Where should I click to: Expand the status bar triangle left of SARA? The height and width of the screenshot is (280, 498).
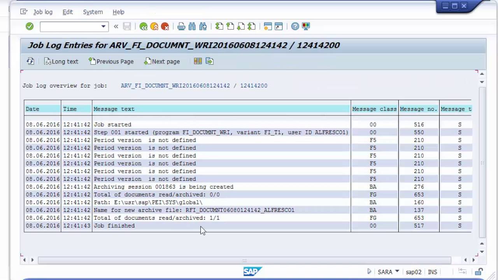pos(369,271)
